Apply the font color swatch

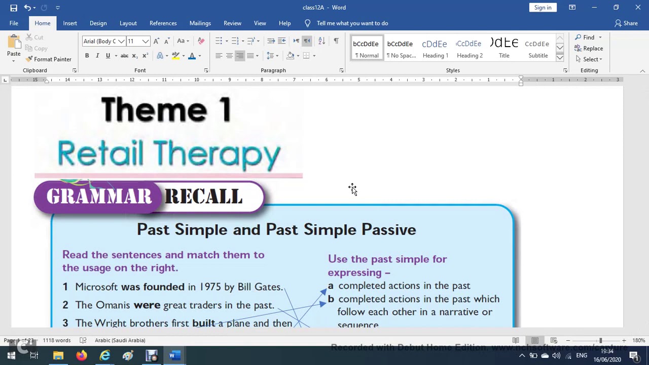tap(192, 56)
